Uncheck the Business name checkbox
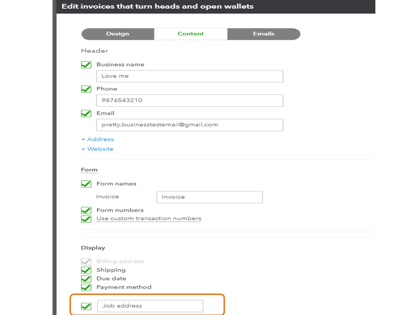Viewport: 420px width, 315px height. 86,65
